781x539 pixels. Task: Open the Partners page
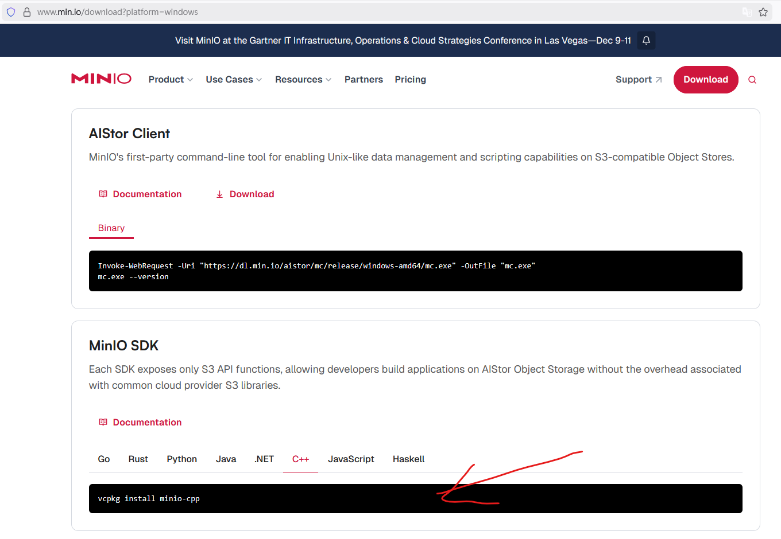tap(364, 80)
